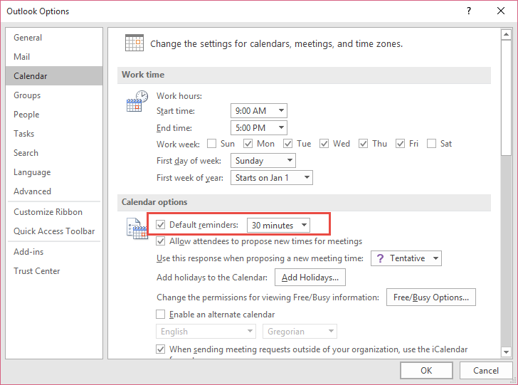The image size is (518, 385).
Task: Click the Calendar options document icon
Action: coord(137,228)
